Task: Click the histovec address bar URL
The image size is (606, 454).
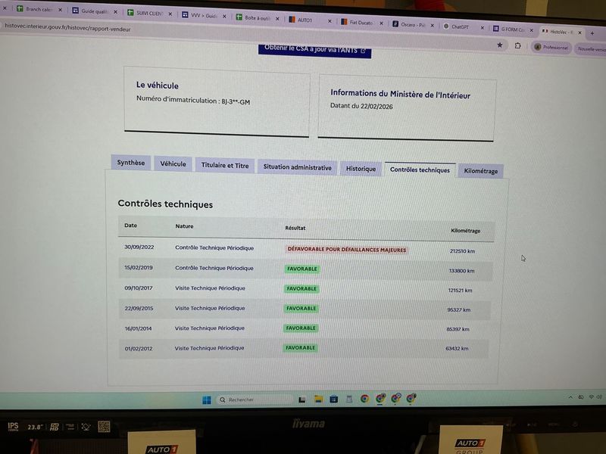Action: (67, 28)
